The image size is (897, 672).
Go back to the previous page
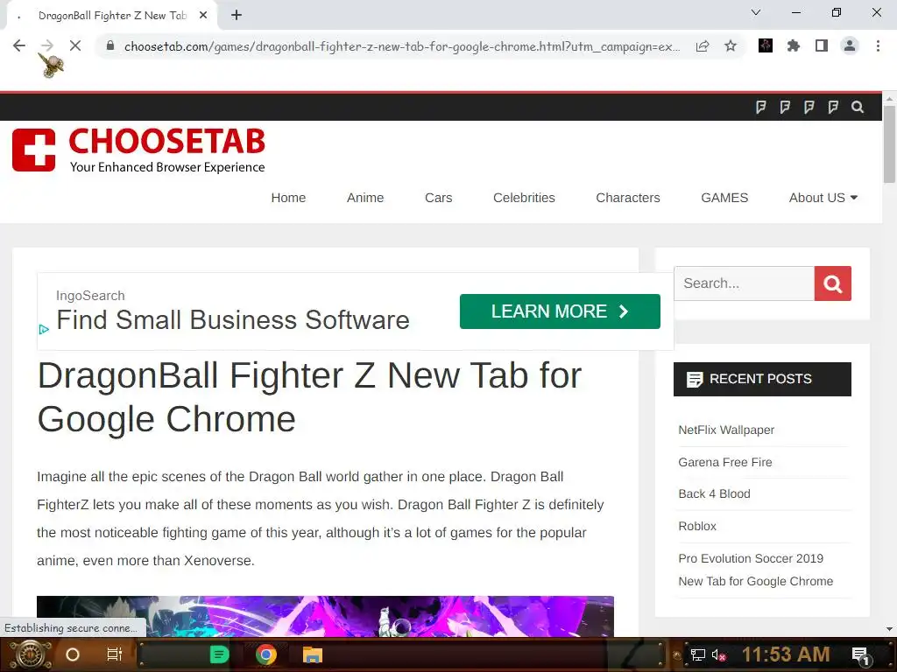pyautogui.click(x=19, y=45)
